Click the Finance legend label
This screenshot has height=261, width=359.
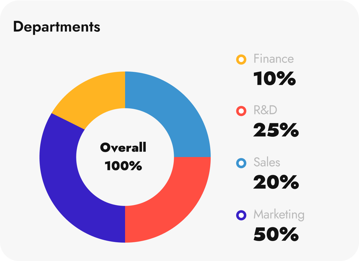pos(273,59)
